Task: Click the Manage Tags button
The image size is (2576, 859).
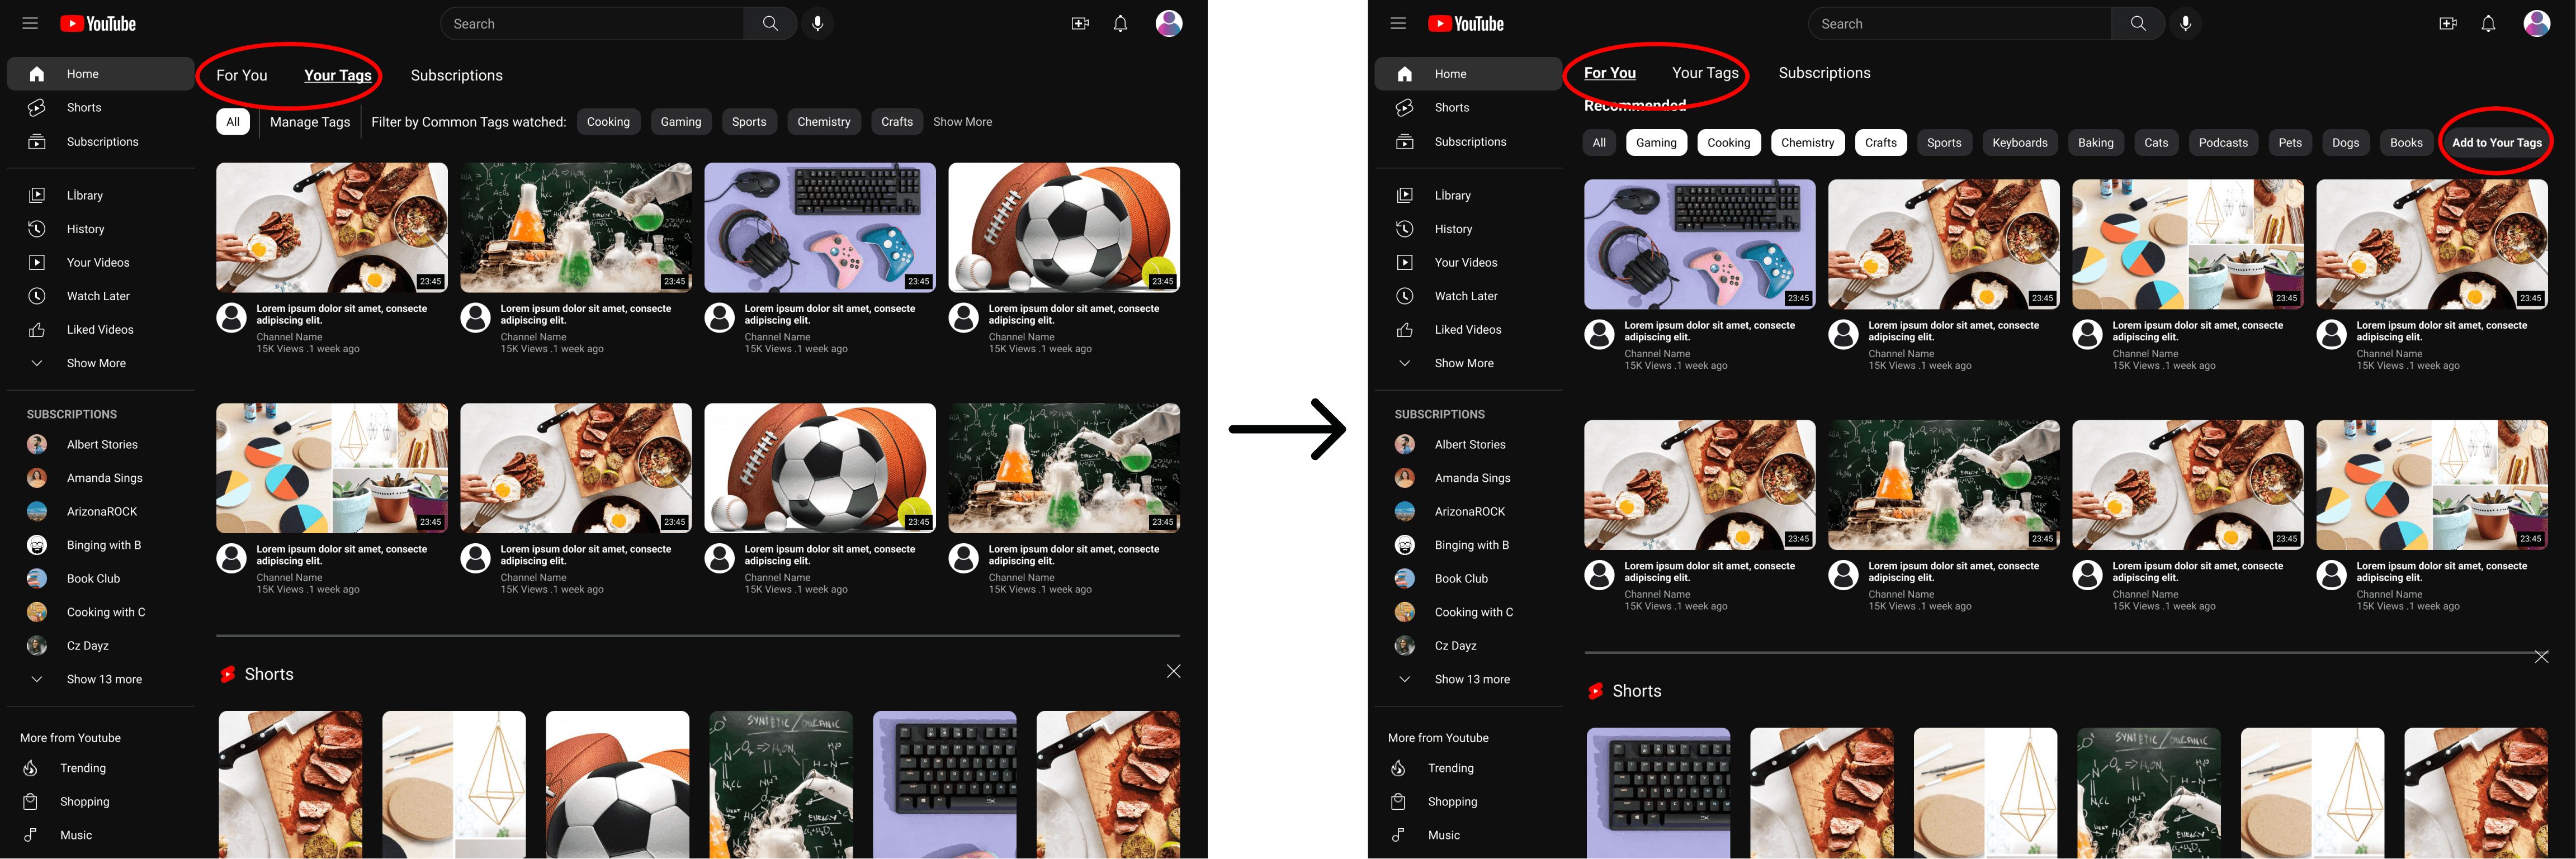Action: [310, 122]
